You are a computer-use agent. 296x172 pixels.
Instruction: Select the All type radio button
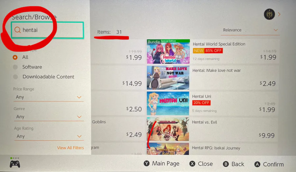pos(15,57)
